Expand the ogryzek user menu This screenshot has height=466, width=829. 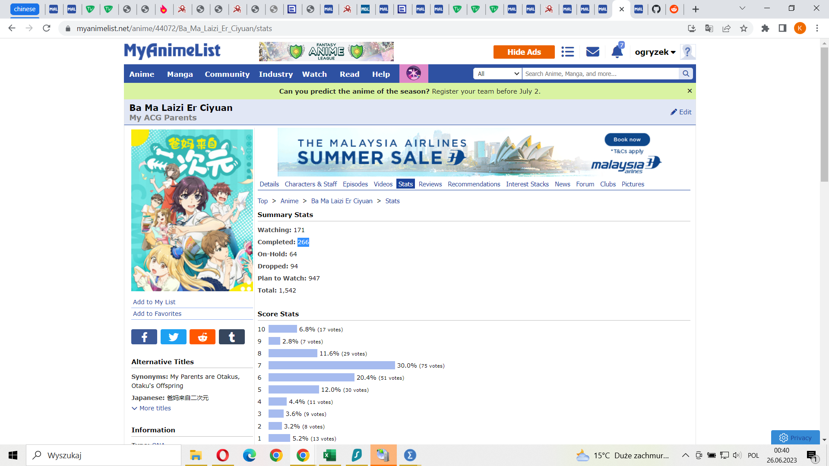(655, 52)
